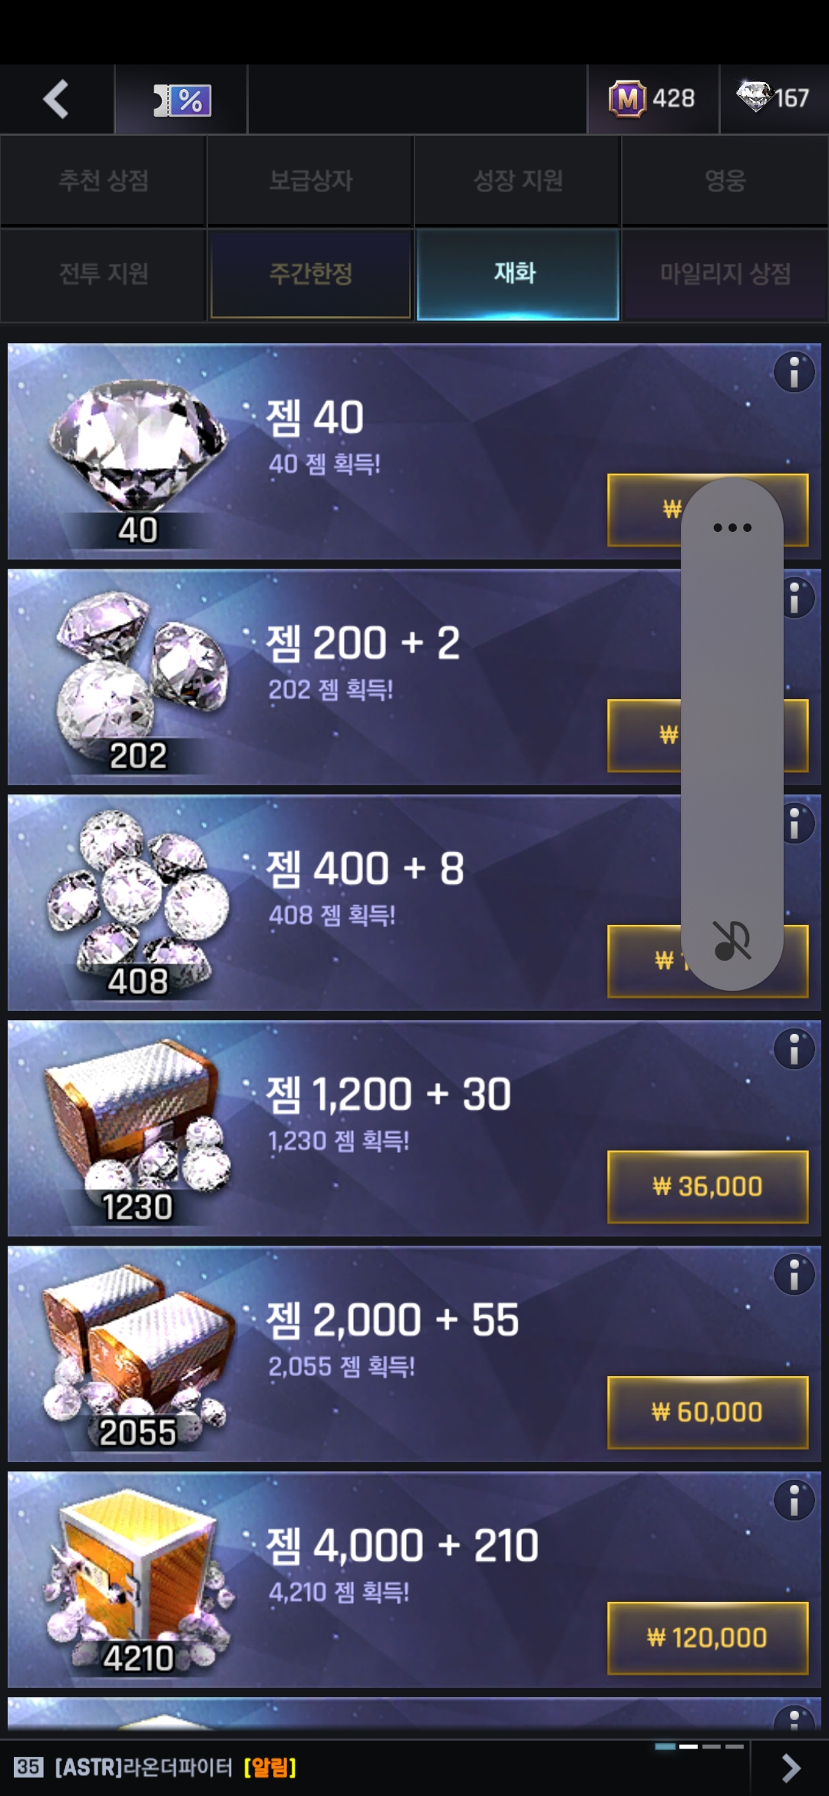Expand chat with bottom right arrow
This screenshot has height=1796, width=829.
[x=791, y=1768]
